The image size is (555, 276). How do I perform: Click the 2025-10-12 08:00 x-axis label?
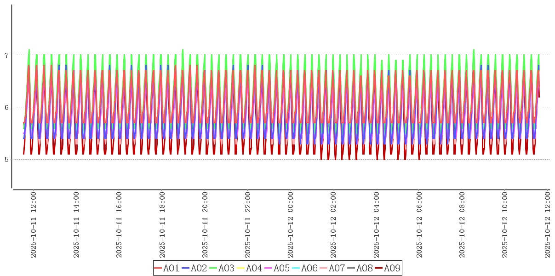coord(462,225)
